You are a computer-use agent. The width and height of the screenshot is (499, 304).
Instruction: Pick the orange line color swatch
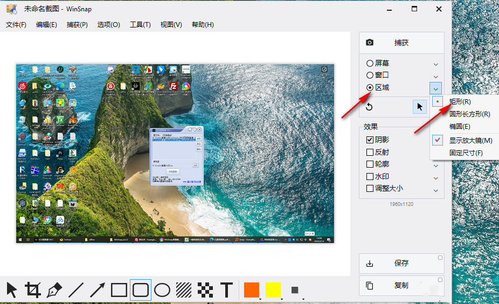[x=252, y=289]
